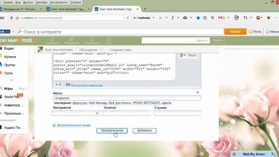
Task: Go back with the browser back arrow
Action: pyautogui.click(x=12, y=18)
